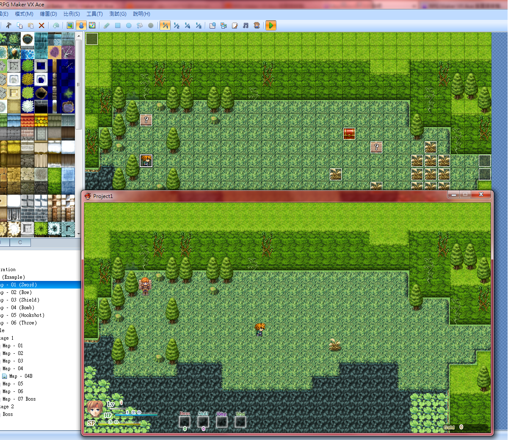Open the Sound Test music note icon
Viewport: 508px width, 440px height.
pos(246,25)
